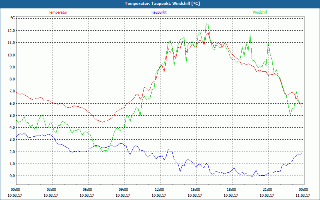320x200 pixels.
Task: Click the green Windchill legend label
Action: click(260, 12)
